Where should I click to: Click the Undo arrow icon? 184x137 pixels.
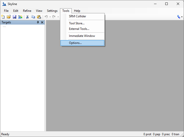[x=46, y=17]
